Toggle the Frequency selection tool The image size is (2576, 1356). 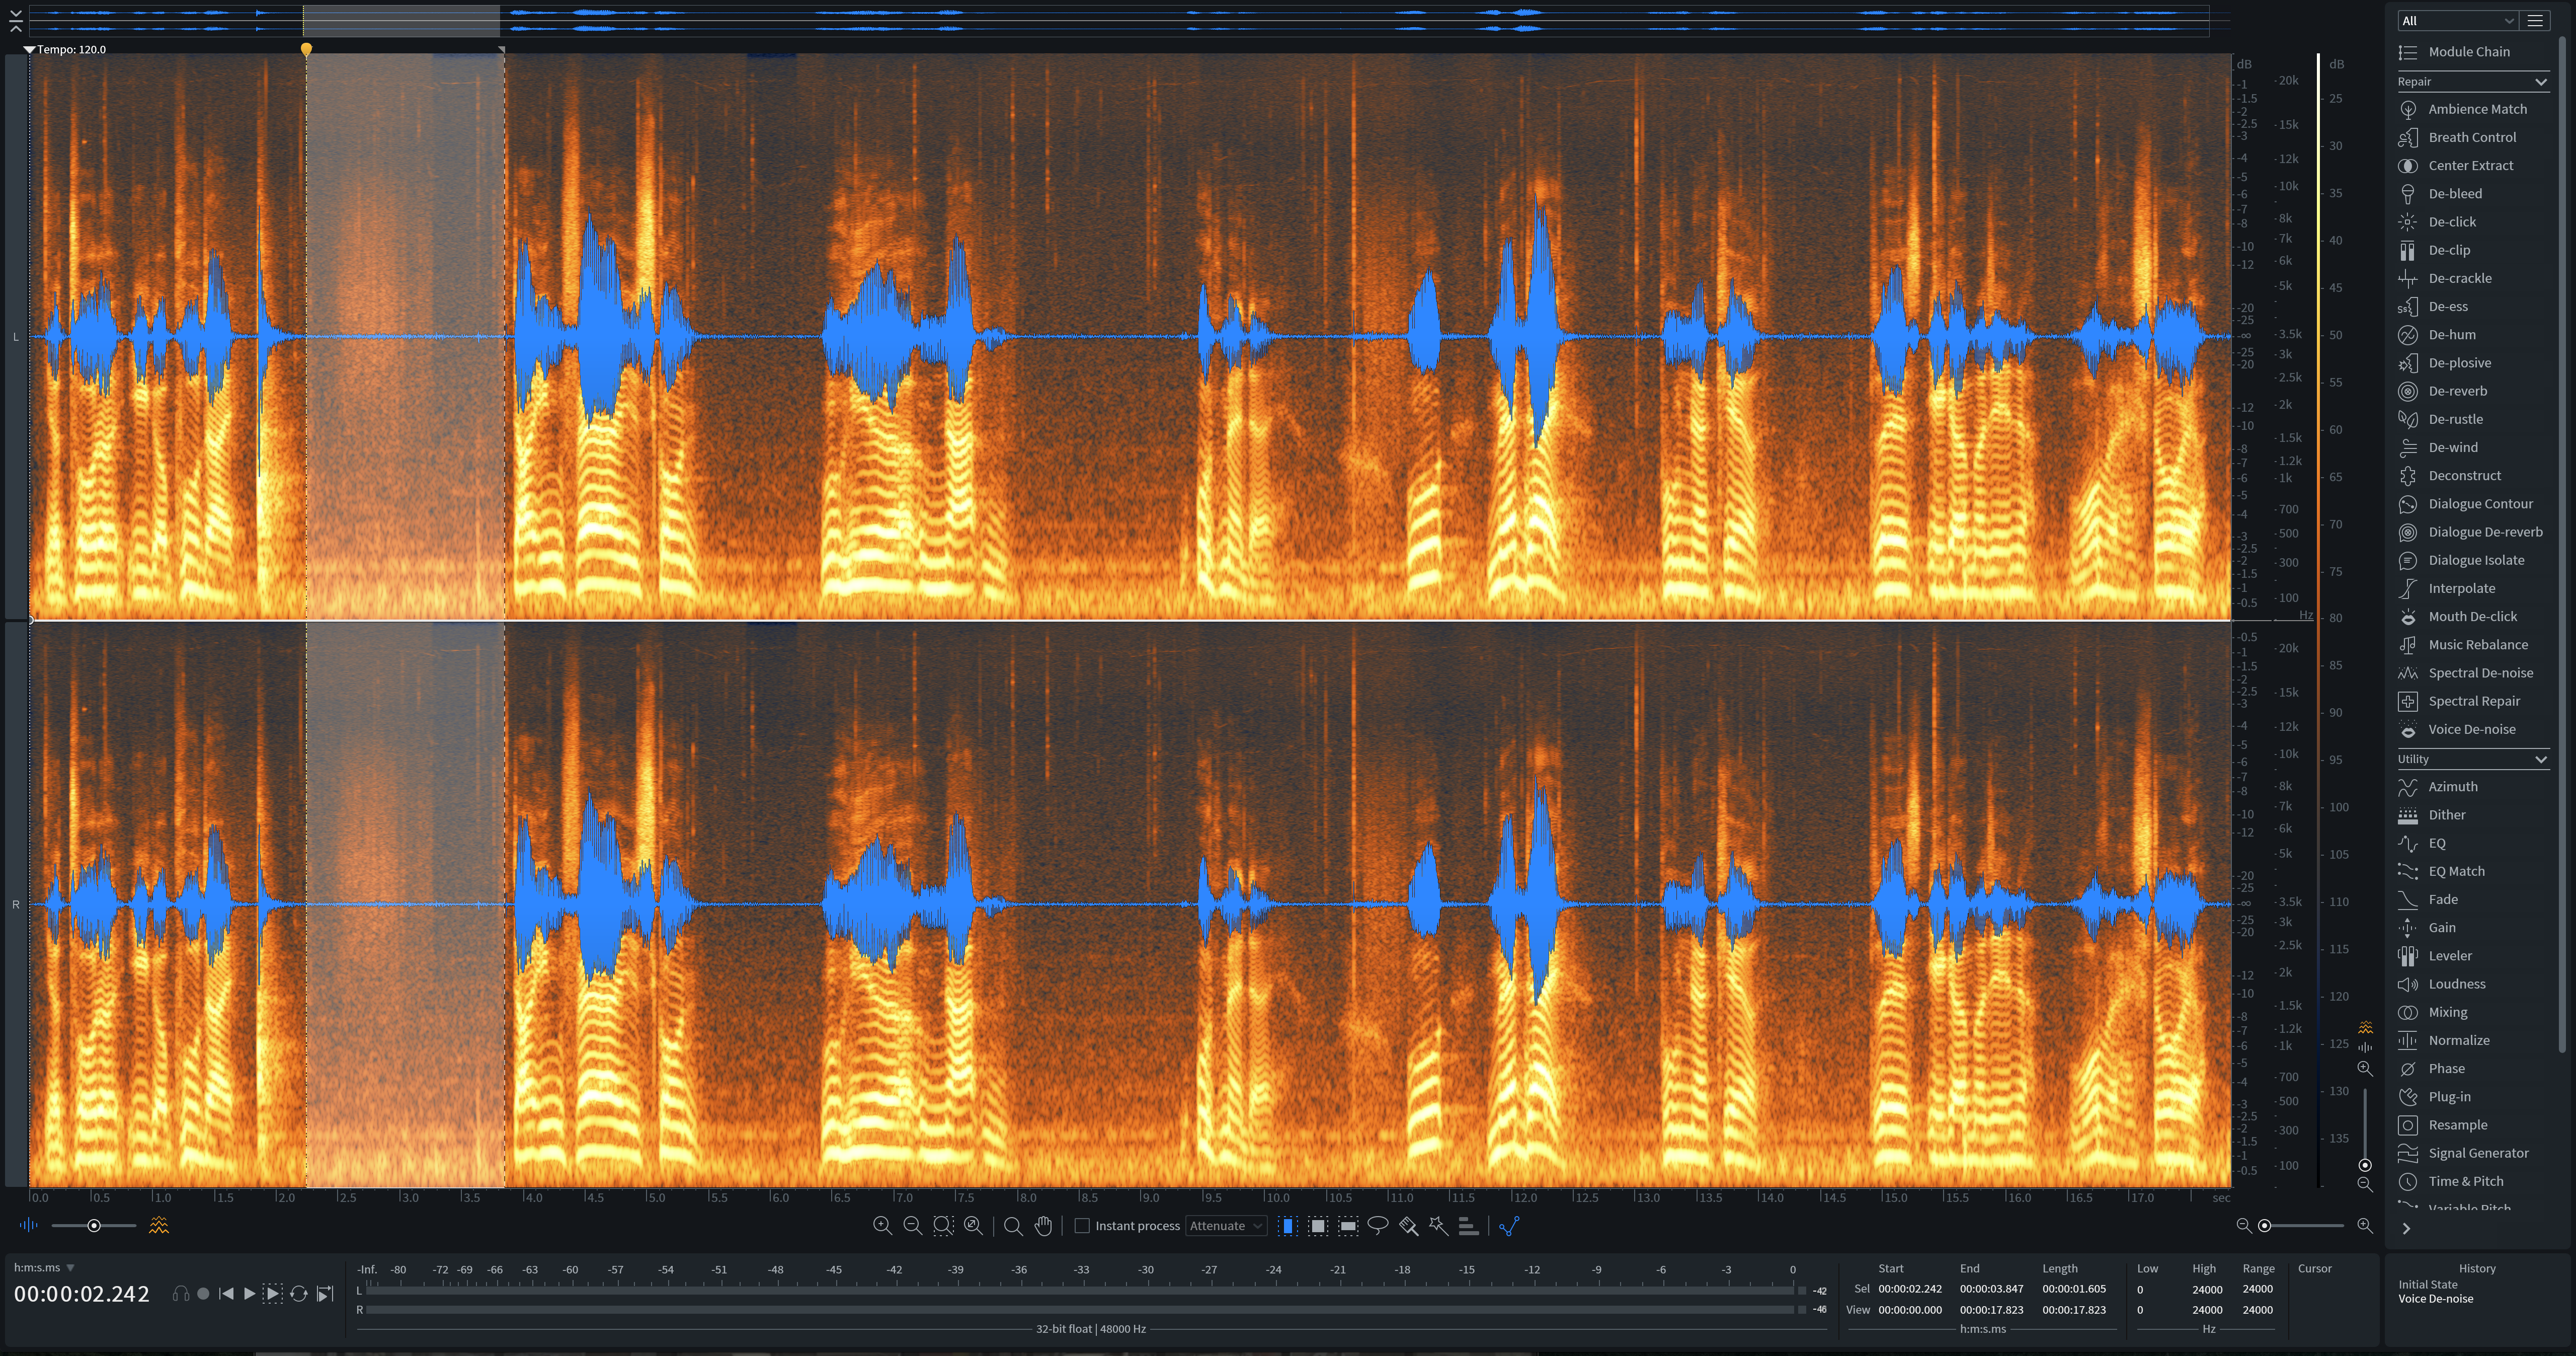(1348, 1226)
